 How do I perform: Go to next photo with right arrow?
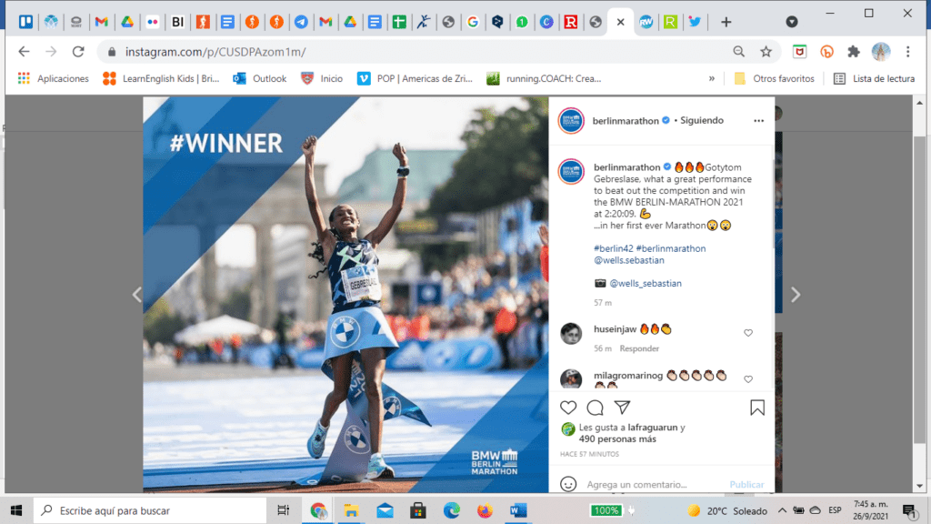click(x=795, y=294)
